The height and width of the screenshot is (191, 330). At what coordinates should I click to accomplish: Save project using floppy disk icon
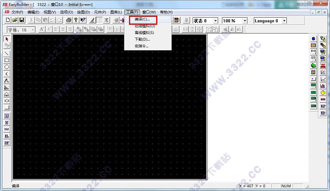coord(21,20)
